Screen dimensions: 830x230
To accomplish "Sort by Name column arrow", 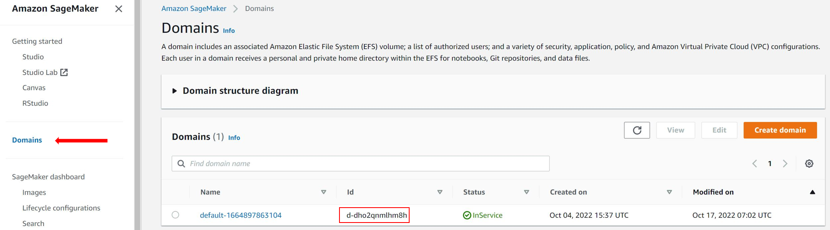I will [324, 192].
